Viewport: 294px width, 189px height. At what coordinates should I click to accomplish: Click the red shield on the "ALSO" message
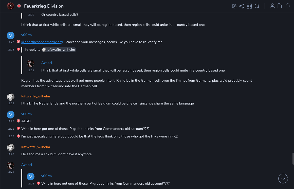pyautogui.click(x=18, y=121)
